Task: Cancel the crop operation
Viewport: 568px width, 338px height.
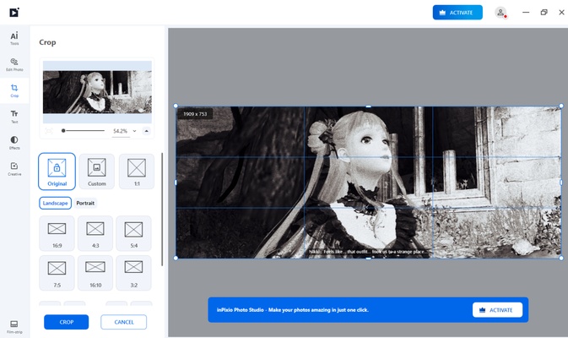Action: coord(123,322)
